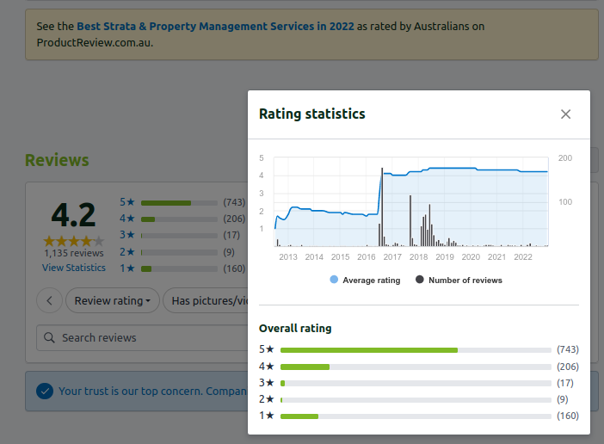
Task: Toggle Number of reviews legend series
Action: coord(459,280)
